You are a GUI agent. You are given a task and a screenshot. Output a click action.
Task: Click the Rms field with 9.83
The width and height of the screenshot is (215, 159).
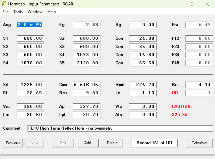[87, 93]
